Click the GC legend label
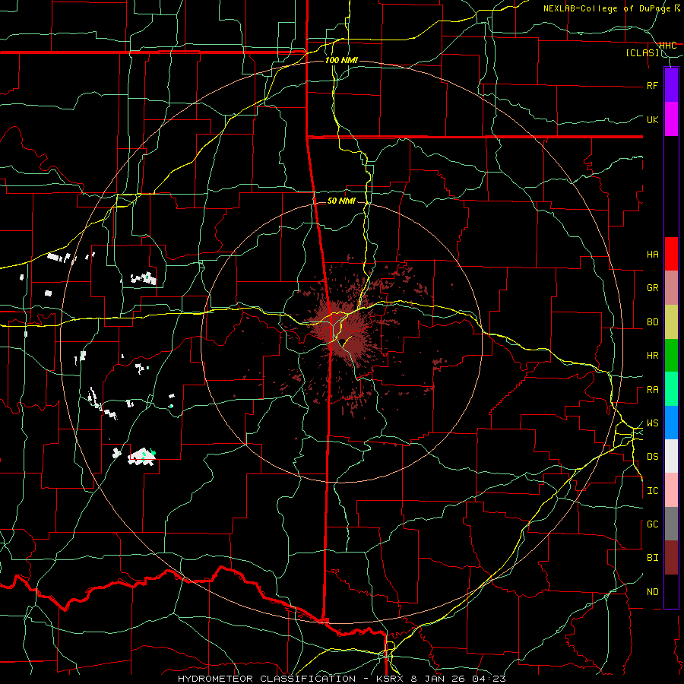Image resolution: width=684 pixels, height=684 pixels. pyautogui.click(x=652, y=524)
